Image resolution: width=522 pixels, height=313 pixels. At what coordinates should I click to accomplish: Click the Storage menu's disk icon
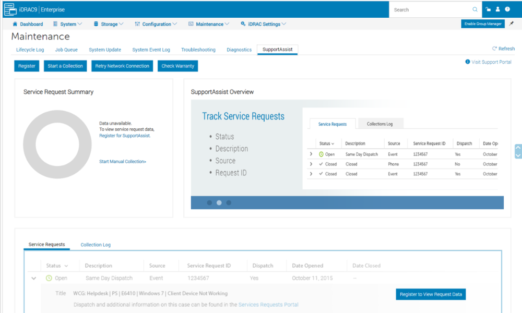pyautogui.click(x=96, y=24)
